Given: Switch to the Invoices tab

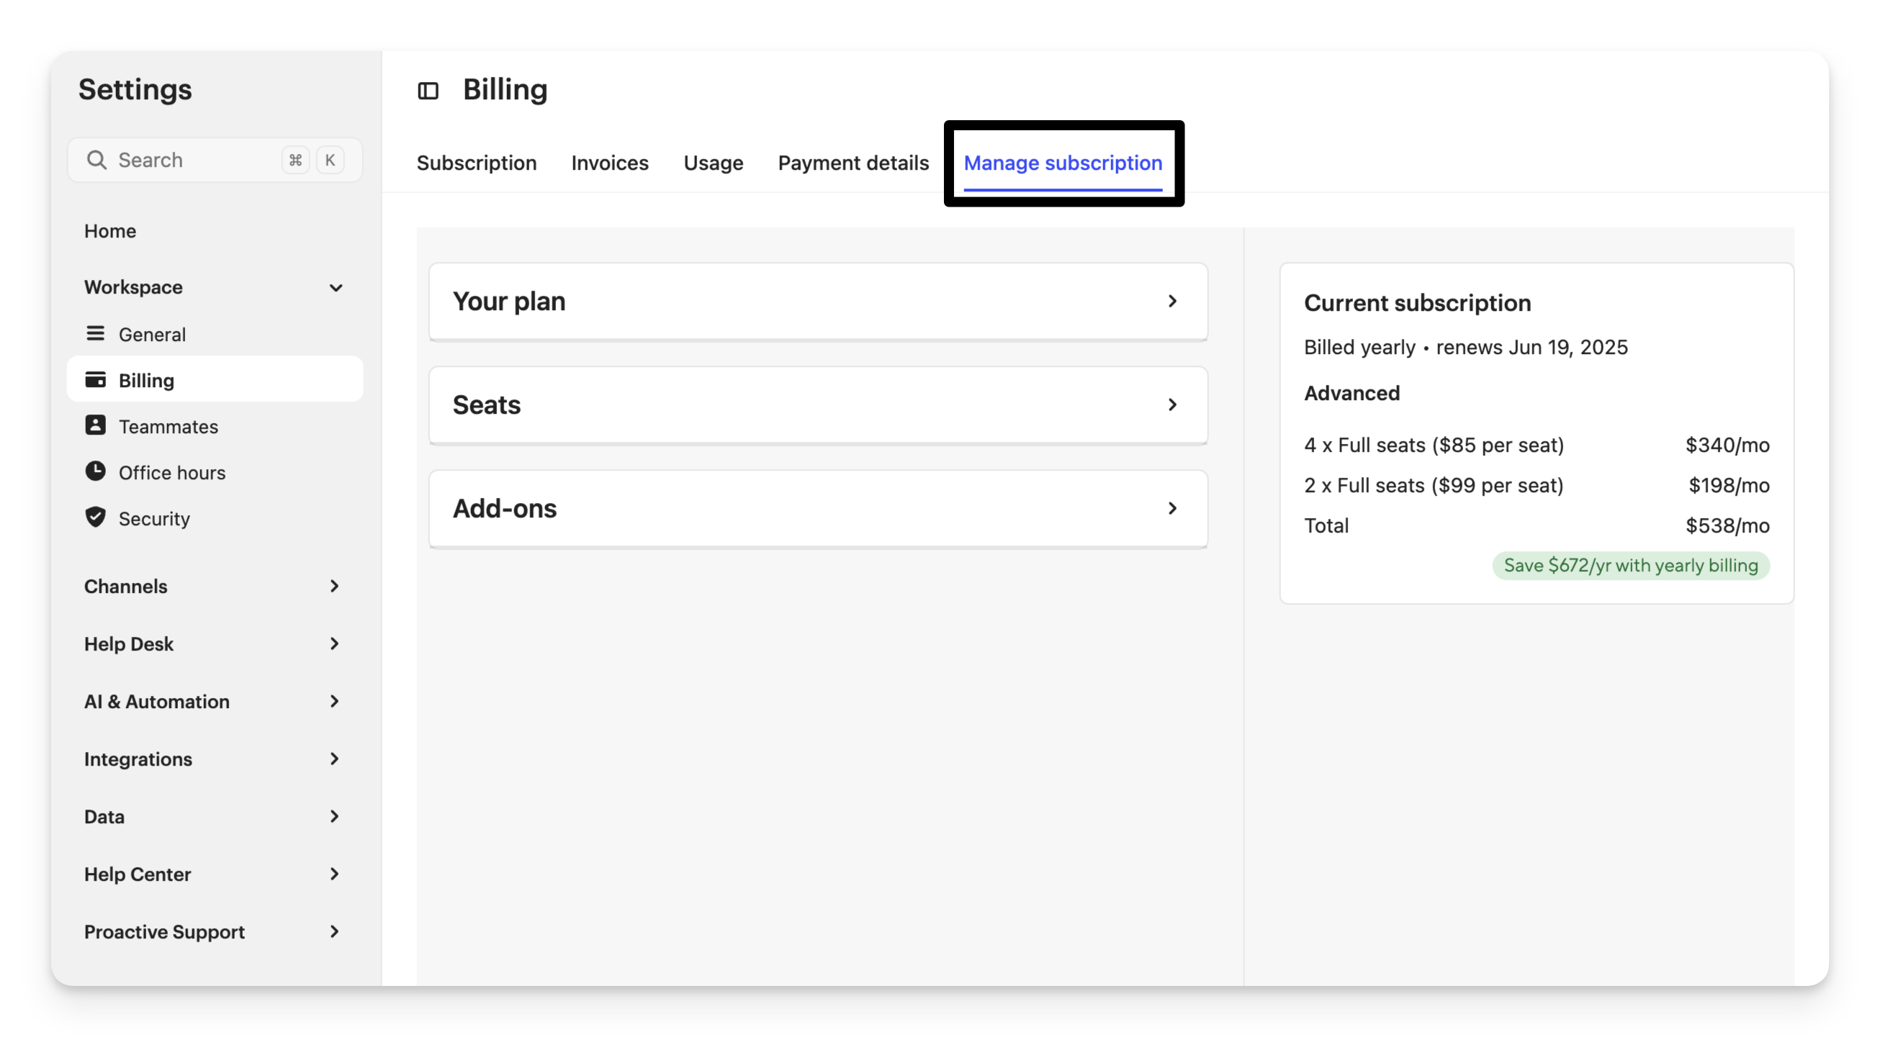Looking at the screenshot, I should click(x=609, y=163).
